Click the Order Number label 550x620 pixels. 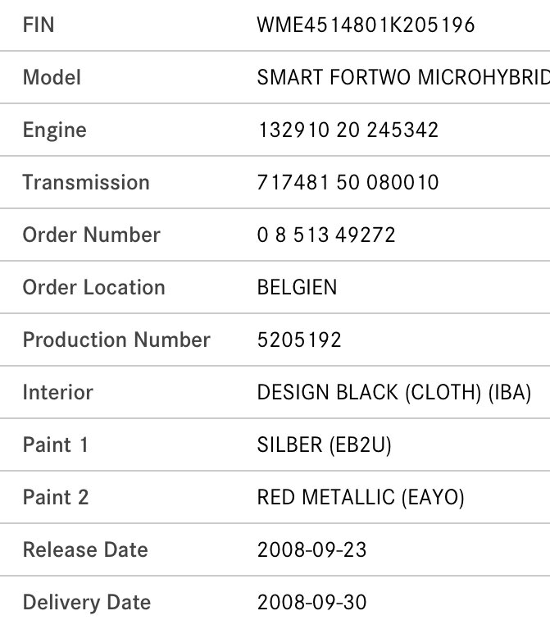[x=91, y=235]
